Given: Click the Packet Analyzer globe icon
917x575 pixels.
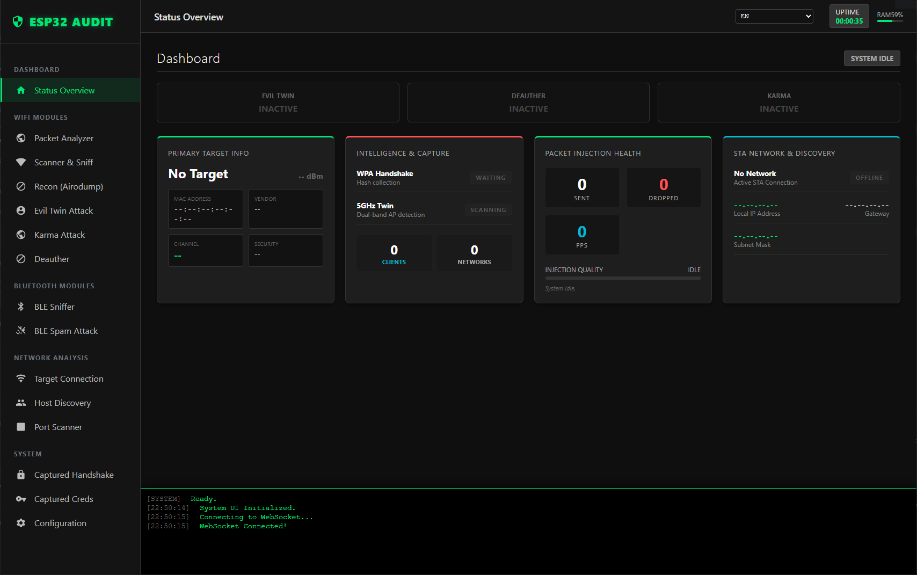Looking at the screenshot, I should 21,138.
